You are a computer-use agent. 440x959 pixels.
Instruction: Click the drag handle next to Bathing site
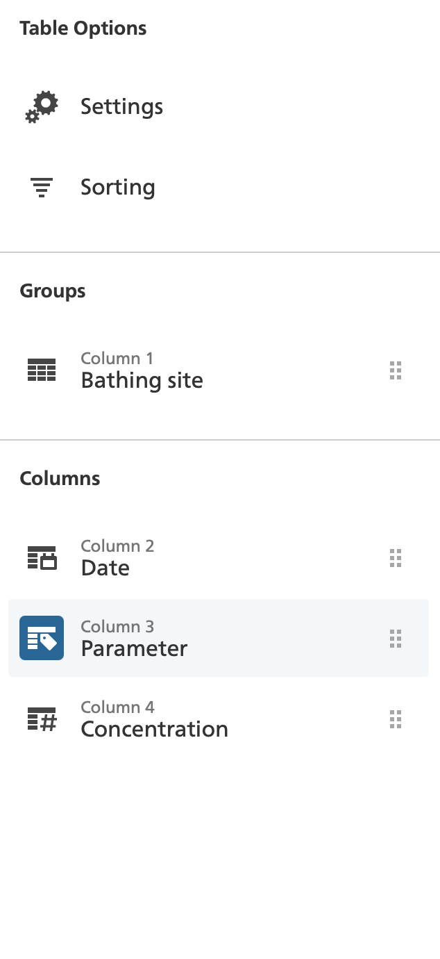[396, 370]
